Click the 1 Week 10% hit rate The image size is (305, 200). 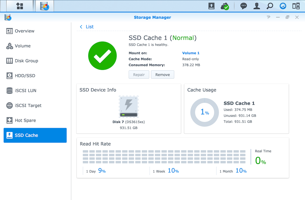pyautogui.click(x=166, y=171)
